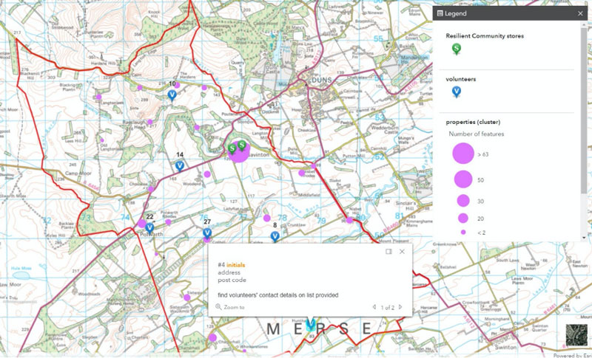Click the 'Number of features' legend text
Image resolution: width=592 pixels, height=358 pixels.
476,134
